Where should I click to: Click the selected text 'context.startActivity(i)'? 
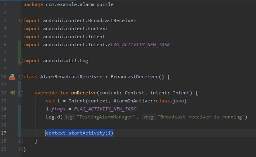click(80, 133)
